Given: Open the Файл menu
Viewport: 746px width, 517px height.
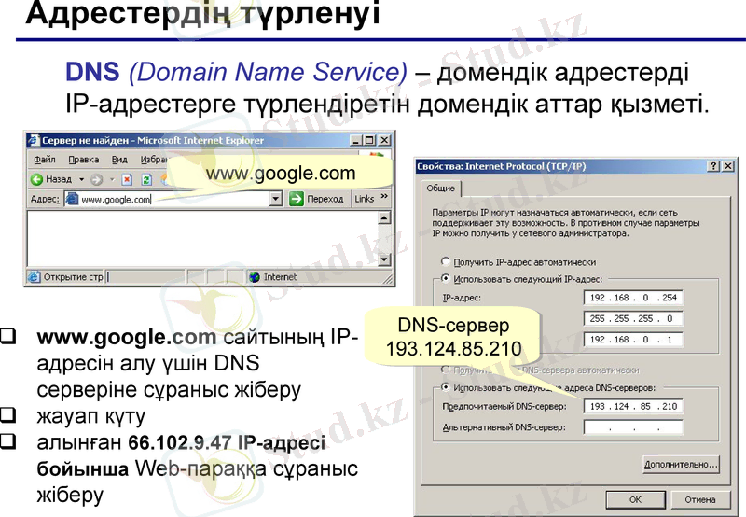Looking at the screenshot, I should tap(45, 160).
